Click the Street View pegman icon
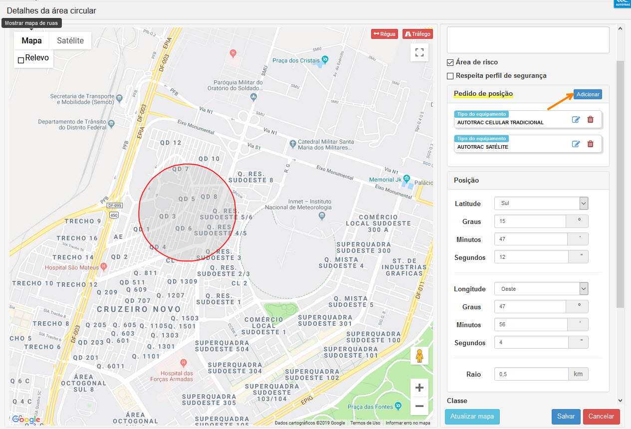The image size is (631, 429). coord(420,356)
